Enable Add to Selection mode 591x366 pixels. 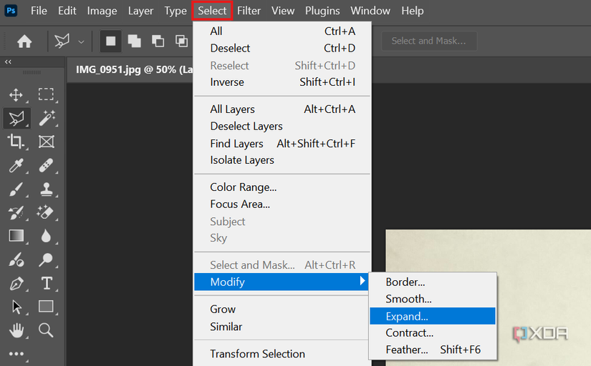pos(134,41)
